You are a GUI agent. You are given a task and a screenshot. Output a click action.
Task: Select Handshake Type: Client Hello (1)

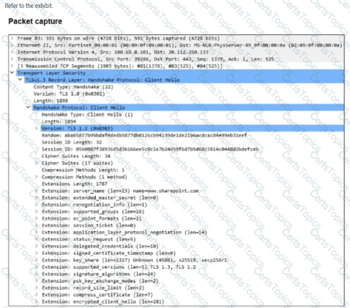tap(87, 114)
